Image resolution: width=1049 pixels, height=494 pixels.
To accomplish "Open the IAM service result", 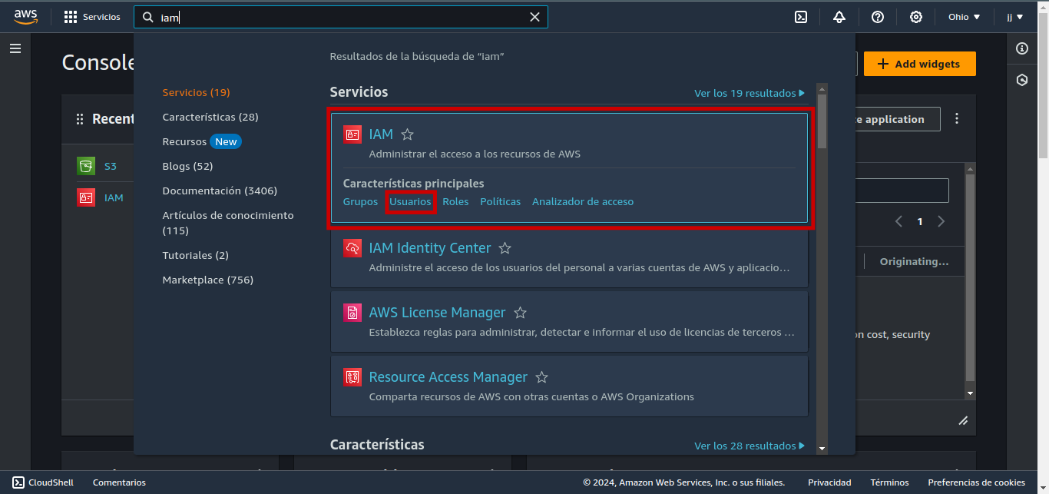I will click(x=381, y=134).
